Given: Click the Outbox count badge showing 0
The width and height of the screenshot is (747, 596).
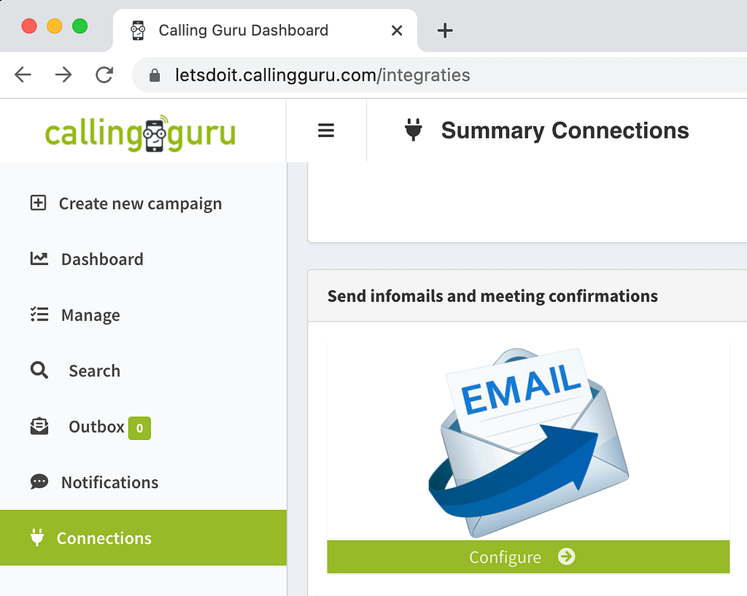Looking at the screenshot, I should coord(139,427).
